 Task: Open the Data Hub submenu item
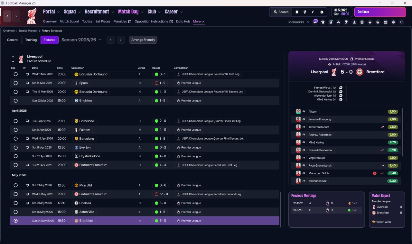tap(183, 22)
